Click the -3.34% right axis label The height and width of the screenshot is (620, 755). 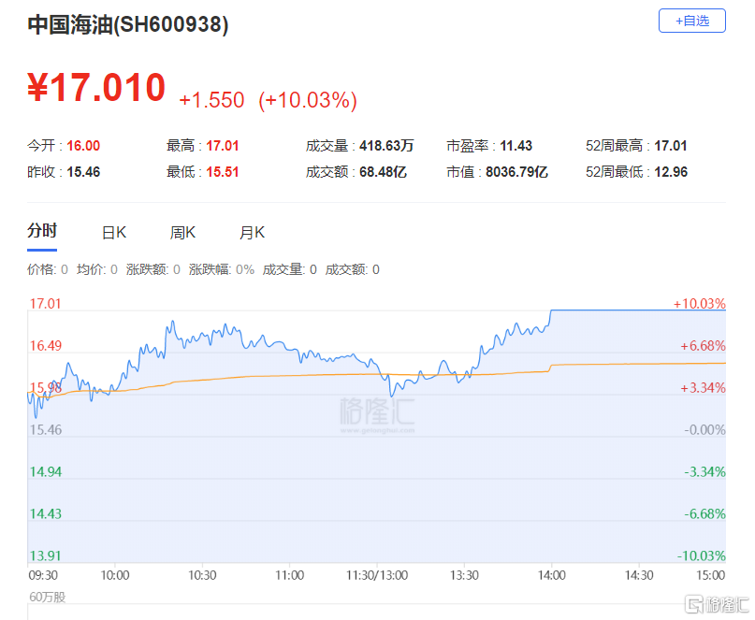(x=704, y=471)
